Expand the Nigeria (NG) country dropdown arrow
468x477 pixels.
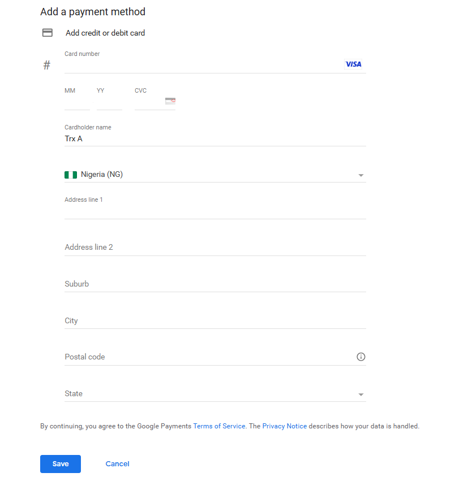coord(360,175)
